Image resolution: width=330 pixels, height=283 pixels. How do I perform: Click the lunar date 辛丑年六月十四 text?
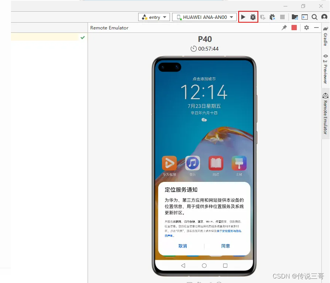tap(204, 113)
